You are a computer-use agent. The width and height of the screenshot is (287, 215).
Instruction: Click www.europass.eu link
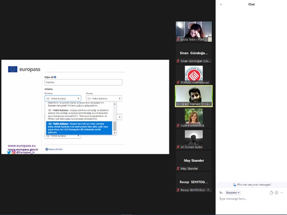22,146
